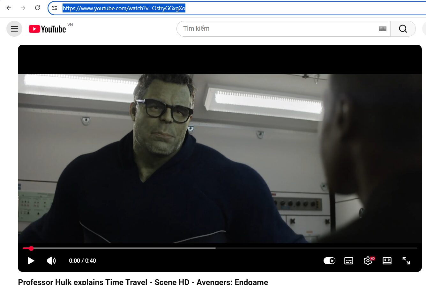Open the YouTube guide hamburger menu
This screenshot has height=285, width=426.
(14, 29)
